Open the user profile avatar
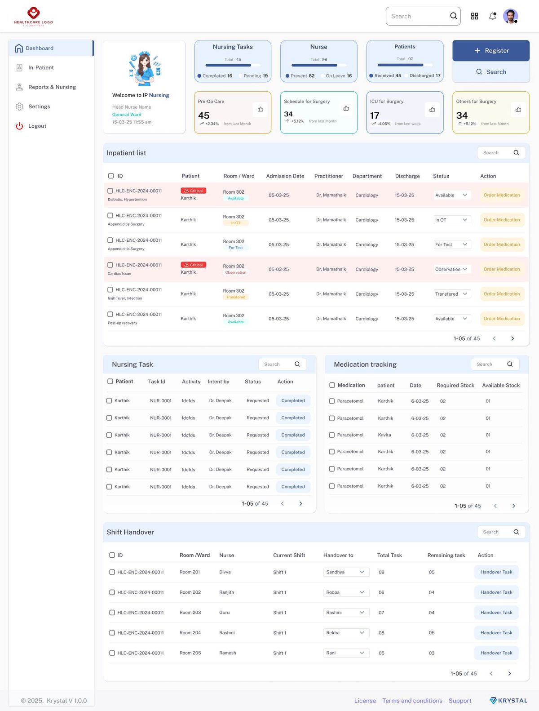The width and height of the screenshot is (539, 711). 510,16
